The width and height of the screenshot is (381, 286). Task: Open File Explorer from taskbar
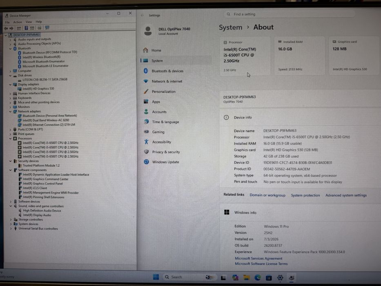(x=246, y=277)
